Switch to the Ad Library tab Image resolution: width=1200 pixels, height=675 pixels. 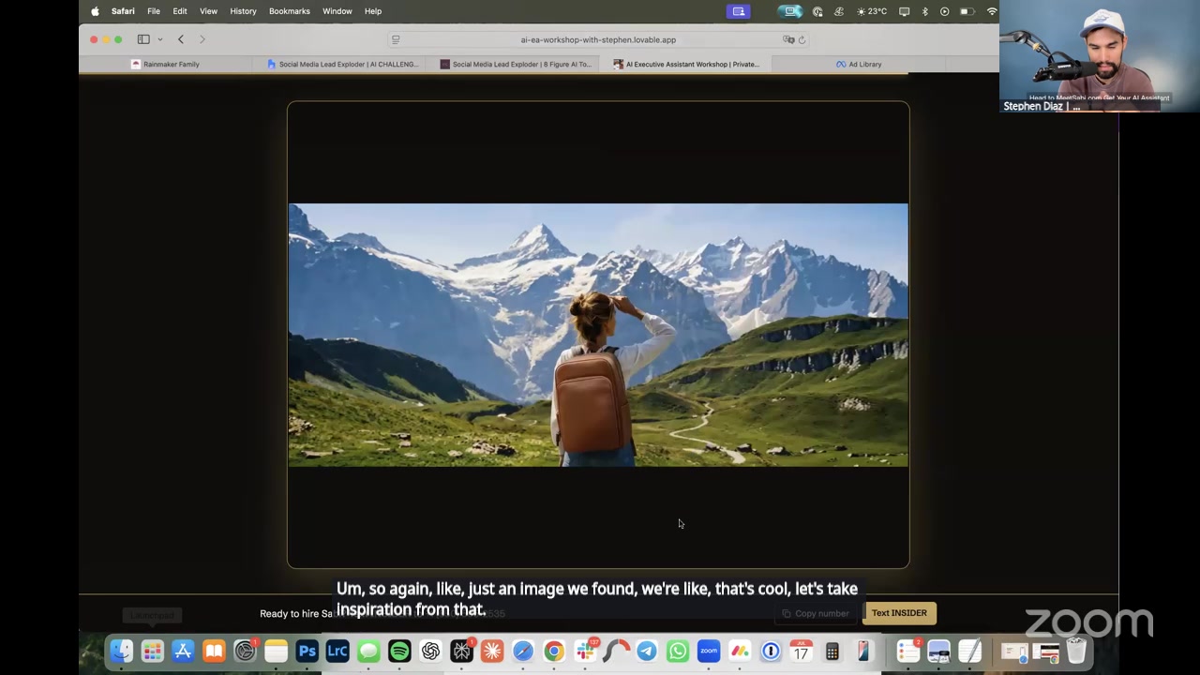[859, 64]
